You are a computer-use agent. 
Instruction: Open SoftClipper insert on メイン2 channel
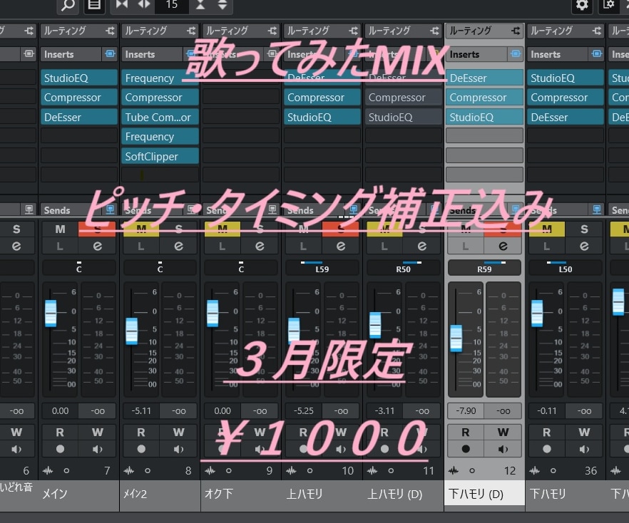point(160,156)
